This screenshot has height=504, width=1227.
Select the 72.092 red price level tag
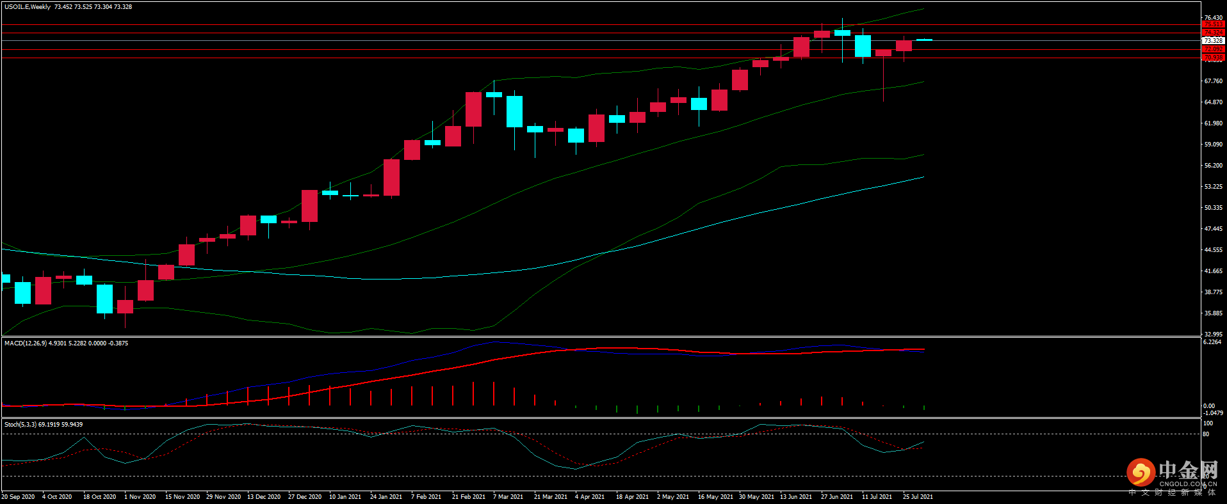[x=1213, y=49]
